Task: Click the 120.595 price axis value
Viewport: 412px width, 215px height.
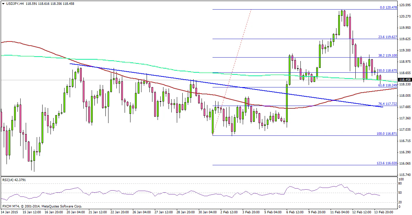Action: click(405, 5)
